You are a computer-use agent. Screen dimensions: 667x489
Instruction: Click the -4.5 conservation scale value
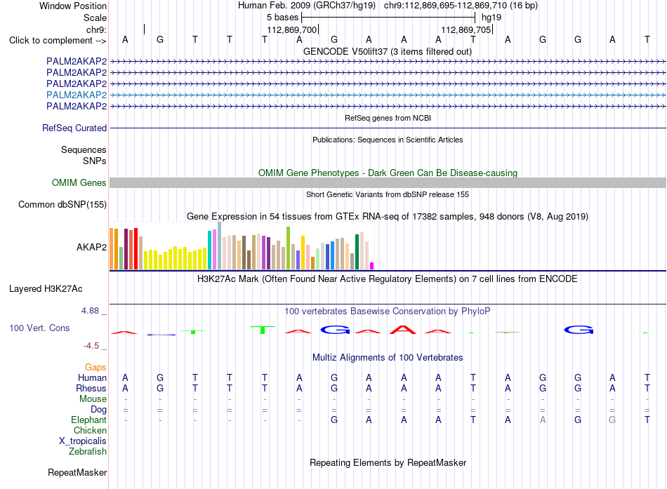pos(91,346)
